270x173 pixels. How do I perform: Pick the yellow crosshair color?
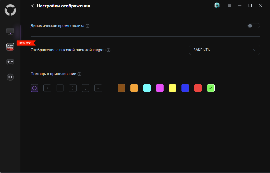[172, 88]
